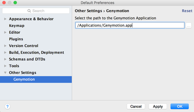194x112 pixels.
Task: Click the Reset link
Action: click(187, 11)
